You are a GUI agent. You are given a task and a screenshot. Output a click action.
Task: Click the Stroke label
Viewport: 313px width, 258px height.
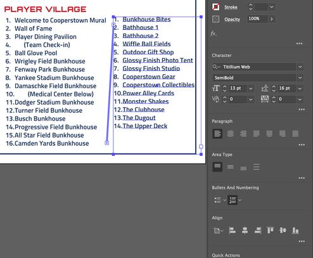point(231,7)
